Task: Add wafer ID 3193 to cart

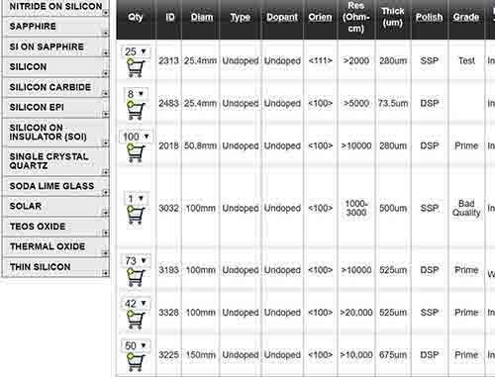Action: click(136, 277)
